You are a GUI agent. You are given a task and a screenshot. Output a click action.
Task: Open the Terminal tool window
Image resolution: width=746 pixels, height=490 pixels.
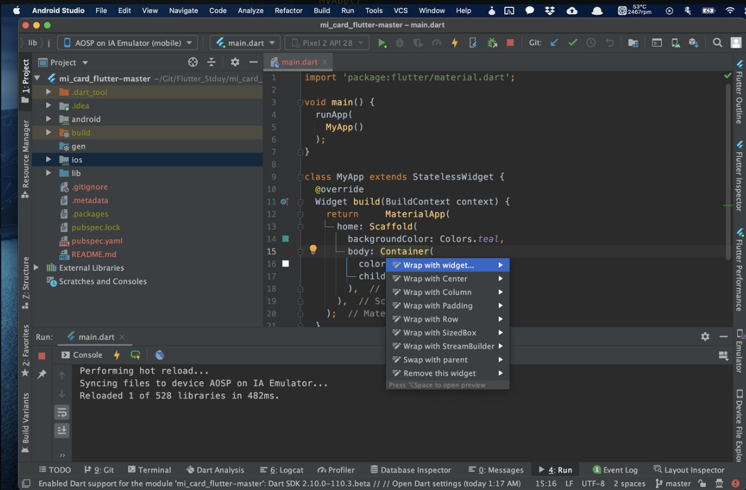pyautogui.click(x=150, y=469)
